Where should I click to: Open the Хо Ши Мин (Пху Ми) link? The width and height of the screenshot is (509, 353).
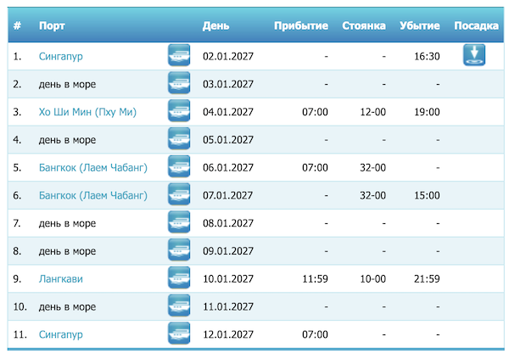[87, 112]
